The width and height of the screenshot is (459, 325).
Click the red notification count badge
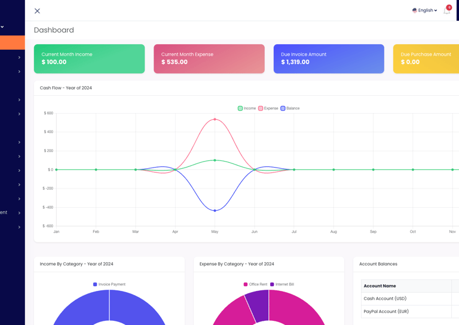click(449, 7)
